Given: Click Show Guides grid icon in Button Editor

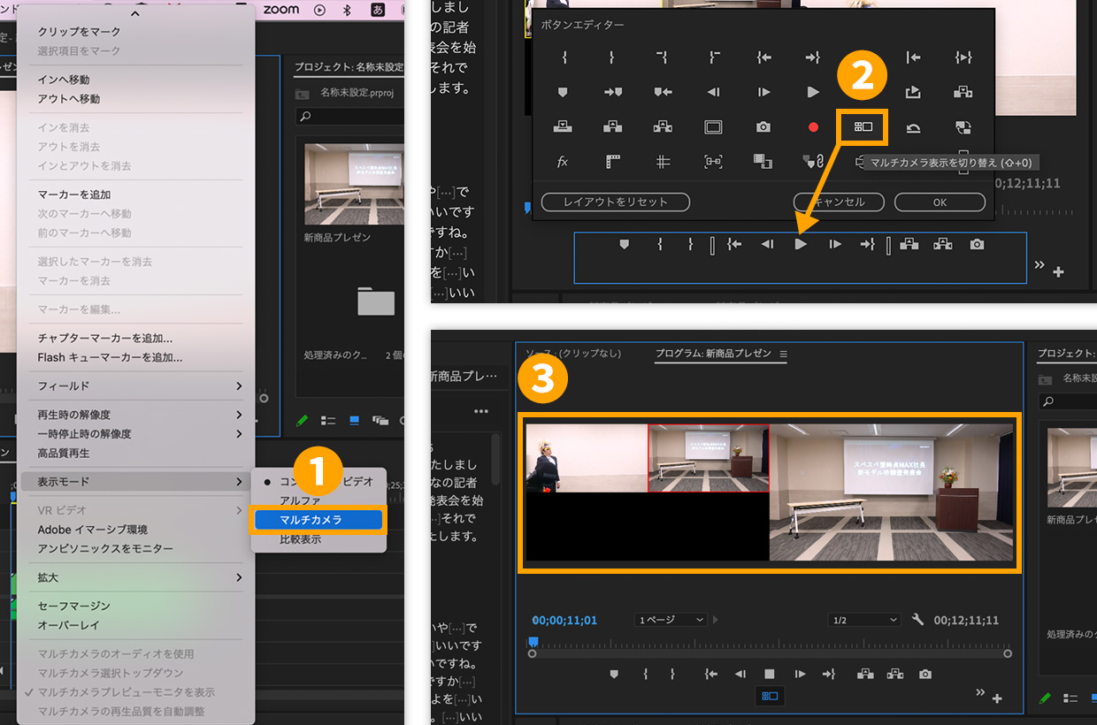Looking at the screenshot, I should click(664, 162).
